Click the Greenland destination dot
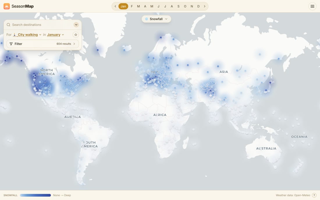 tap(97, 50)
